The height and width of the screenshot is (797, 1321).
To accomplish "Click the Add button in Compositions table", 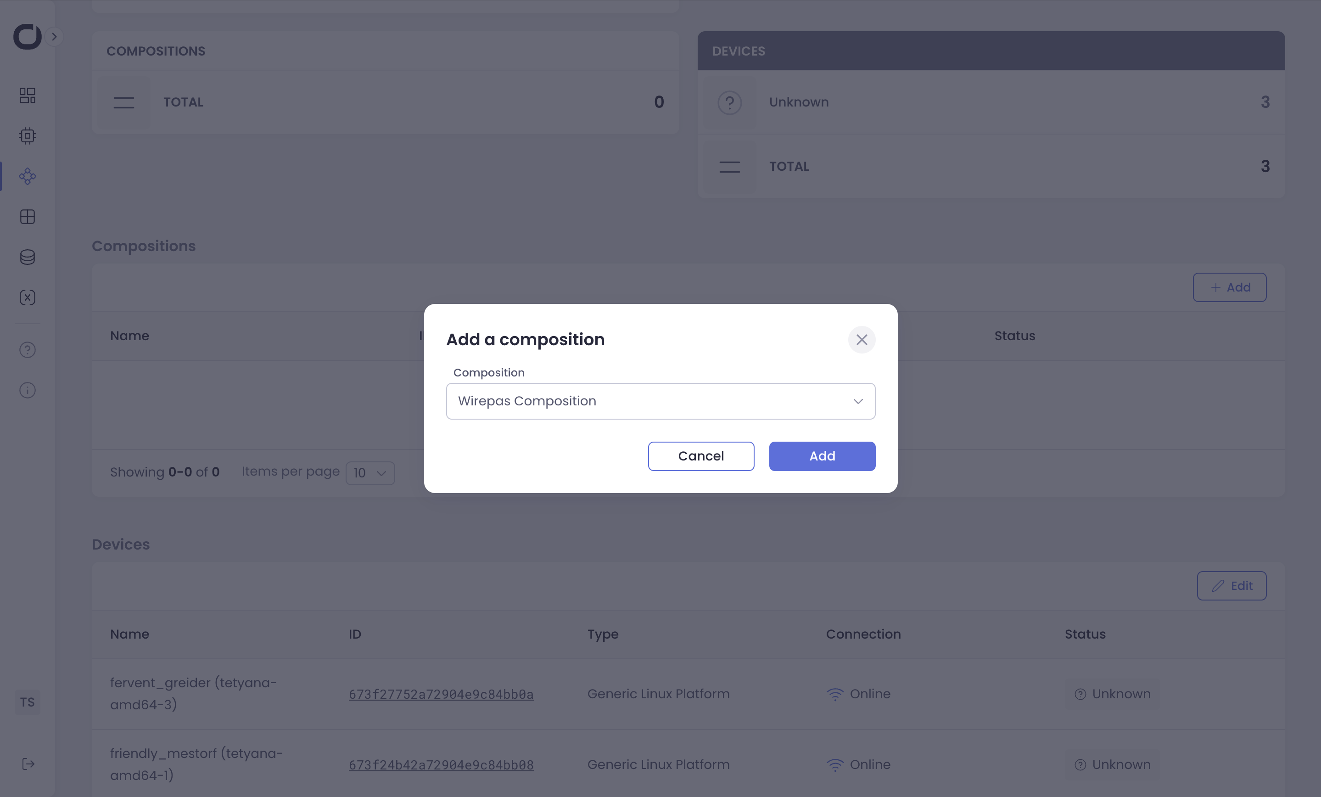I will pos(1229,287).
